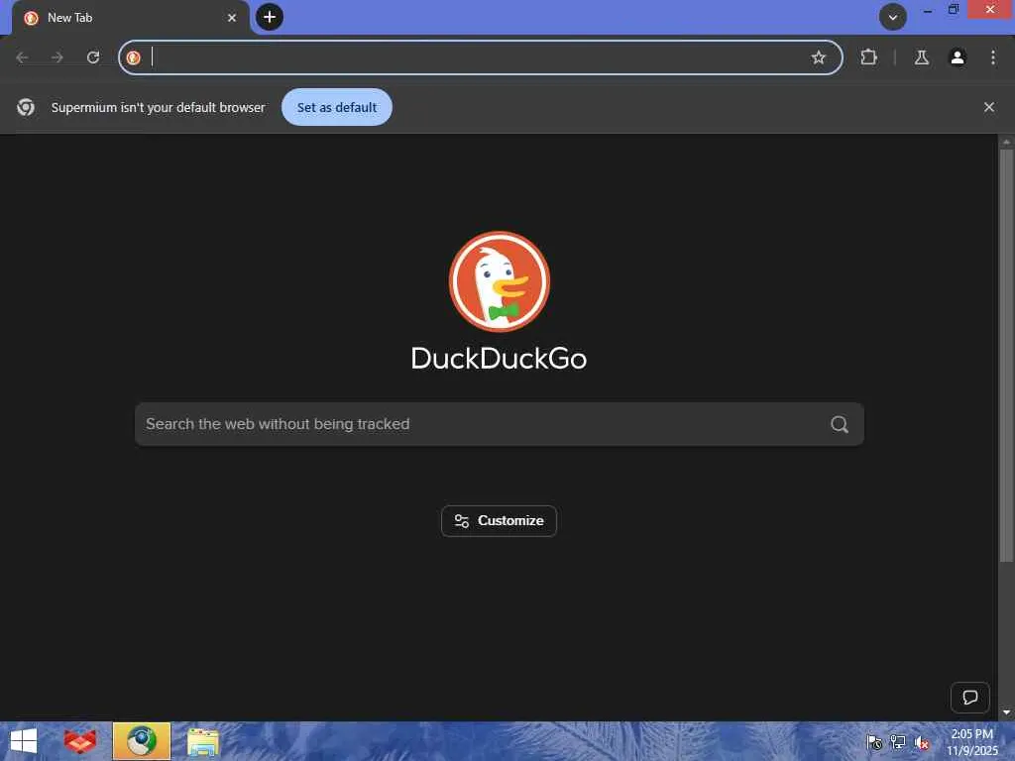Open the Extensions puzzle icon
Image resolution: width=1015 pixels, height=761 pixels.
click(x=868, y=57)
